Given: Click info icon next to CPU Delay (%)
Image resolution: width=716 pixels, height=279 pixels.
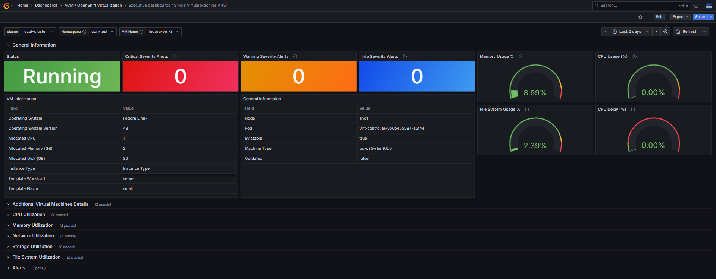Looking at the screenshot, I should click(633, 110).
